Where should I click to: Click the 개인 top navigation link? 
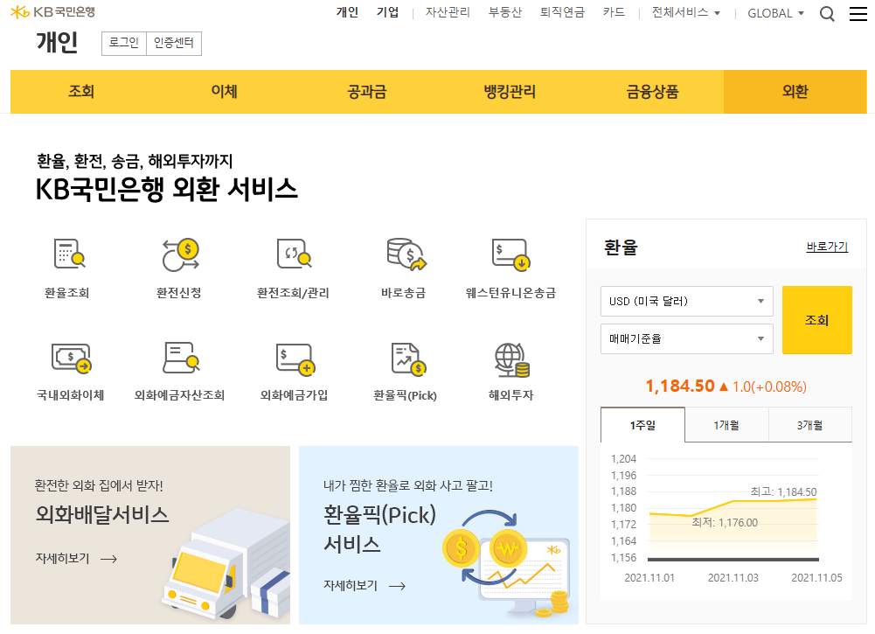tap(347, 12)
